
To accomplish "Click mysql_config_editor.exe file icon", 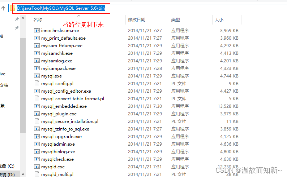I will [x=37, y=91].
